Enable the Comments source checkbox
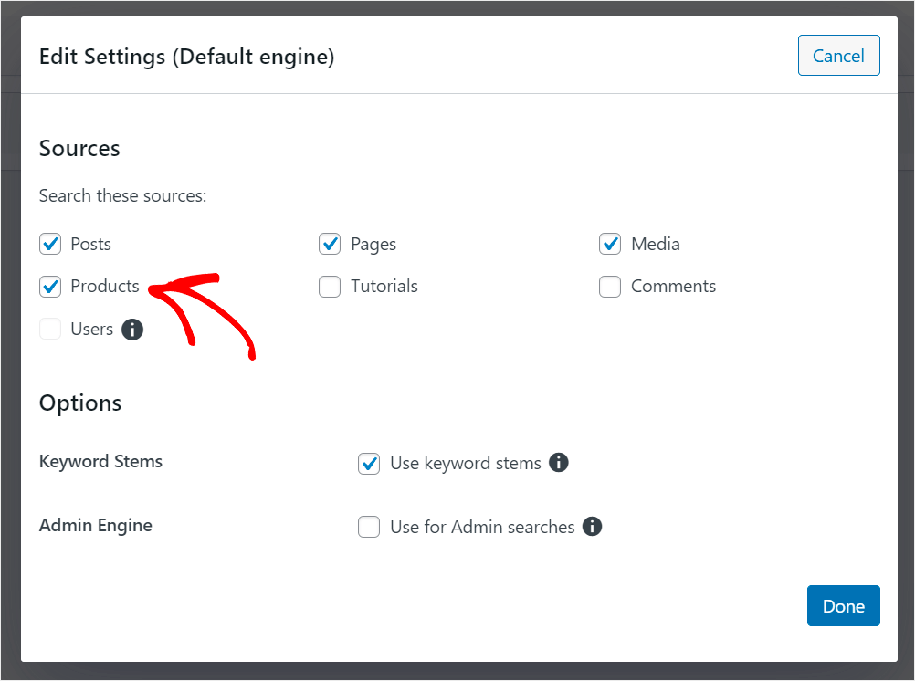 (610, 287)
